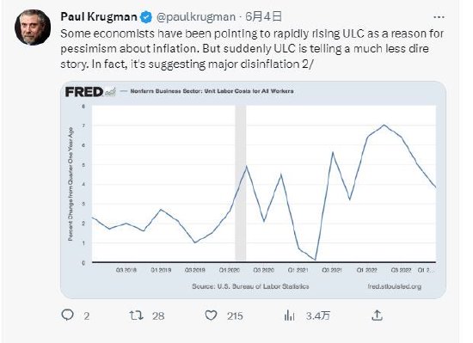Click the reply speech bubble icon
Viewport: 473px width, 343px height.
click(x=68, y=315)
